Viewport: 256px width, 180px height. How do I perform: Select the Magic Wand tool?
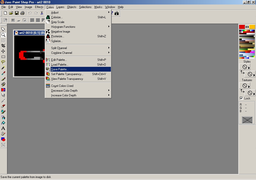3,68
